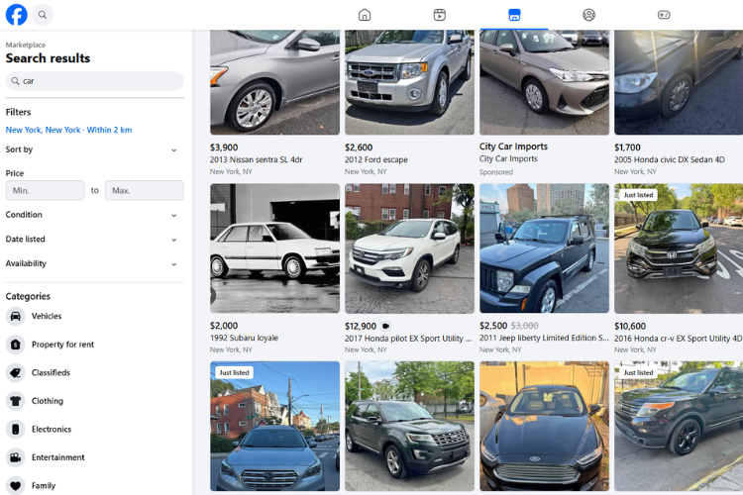The height and width of the screenshot is (495, 743).
Task: Click the magnifier icon in car search box
Action: click(15, 81)
